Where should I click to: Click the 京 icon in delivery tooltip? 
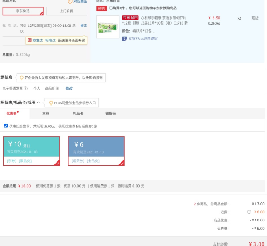coord(30,40)
